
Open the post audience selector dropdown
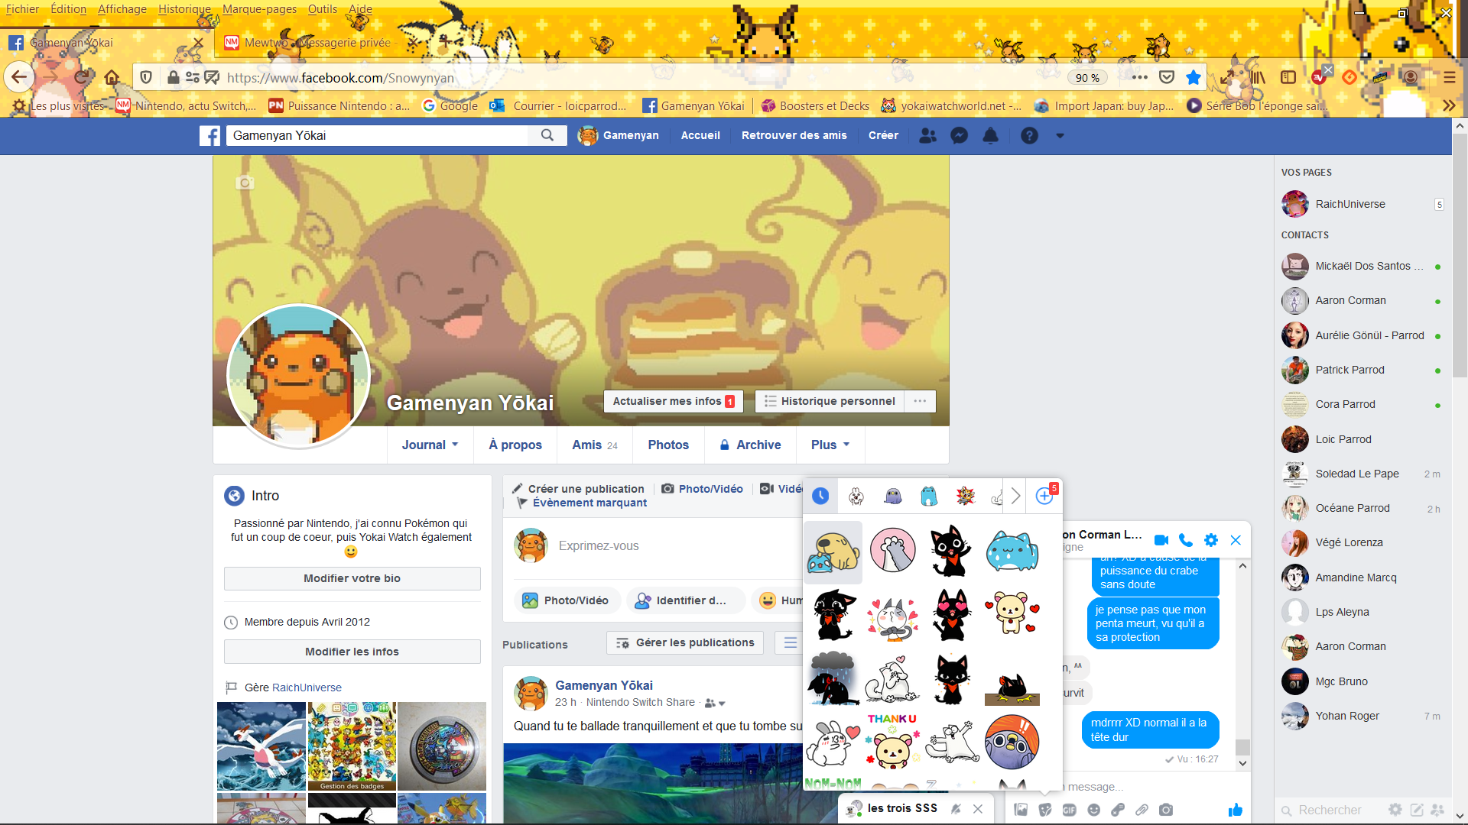tap(715, 703)
